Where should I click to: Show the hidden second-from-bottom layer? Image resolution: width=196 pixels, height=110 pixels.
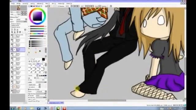[12, 86]
